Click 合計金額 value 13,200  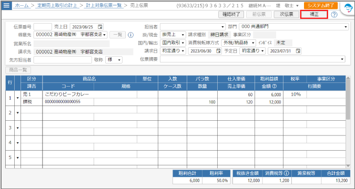(336, 181)
